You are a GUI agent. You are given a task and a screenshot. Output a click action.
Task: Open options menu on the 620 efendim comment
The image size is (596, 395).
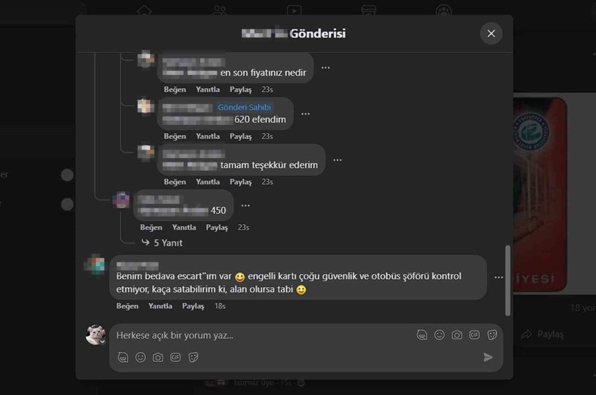[305, 113]
